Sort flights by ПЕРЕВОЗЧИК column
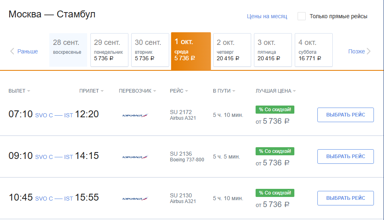 click(137, 91)
